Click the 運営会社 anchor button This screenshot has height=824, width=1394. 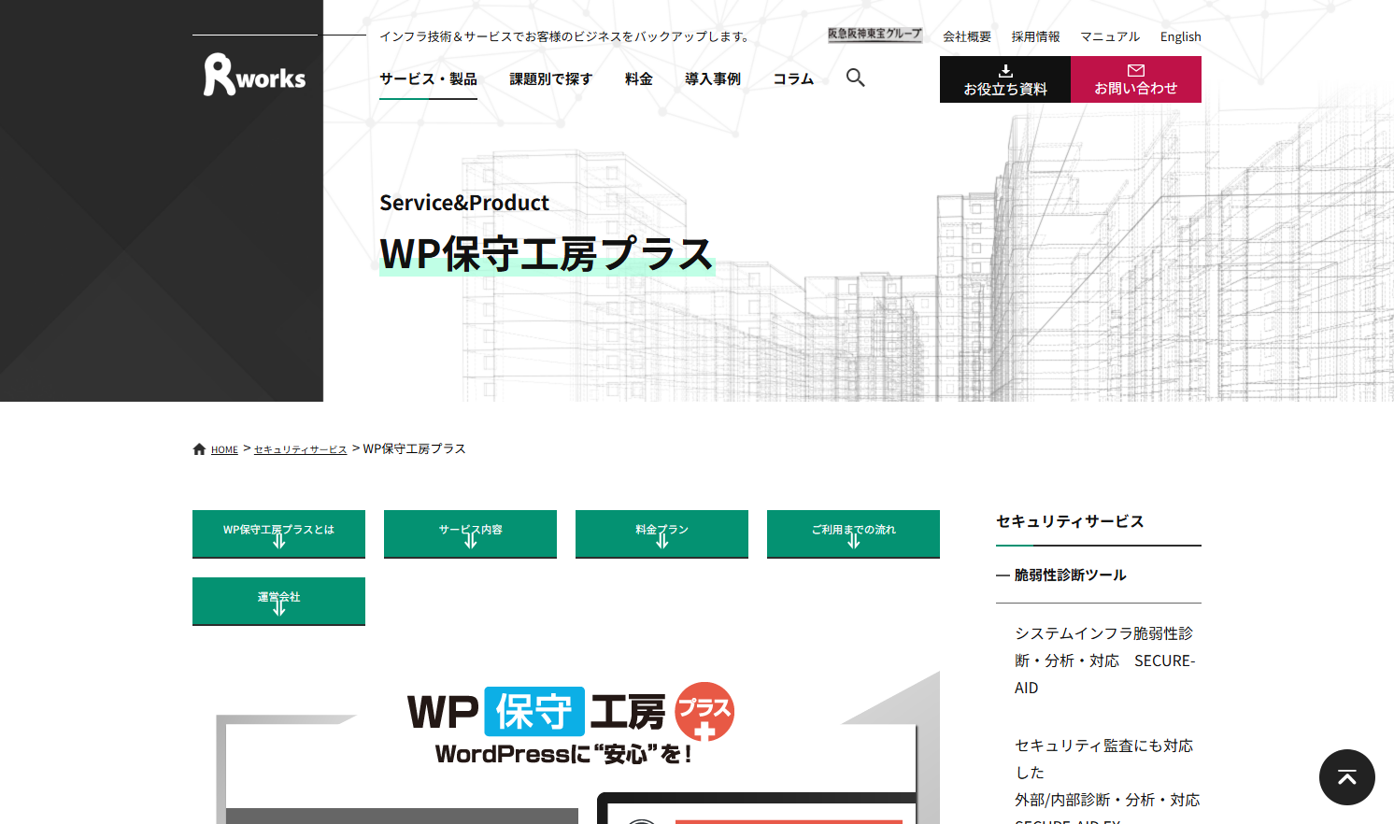[278, 601]
